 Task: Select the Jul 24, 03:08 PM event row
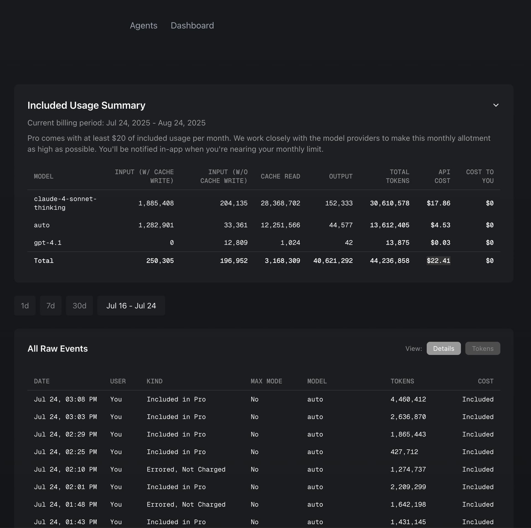click(65, 399)
